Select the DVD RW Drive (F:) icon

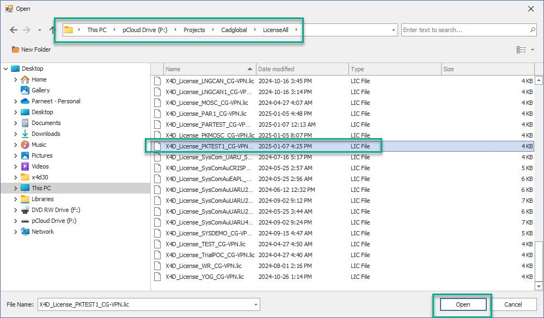pos(25,210)
